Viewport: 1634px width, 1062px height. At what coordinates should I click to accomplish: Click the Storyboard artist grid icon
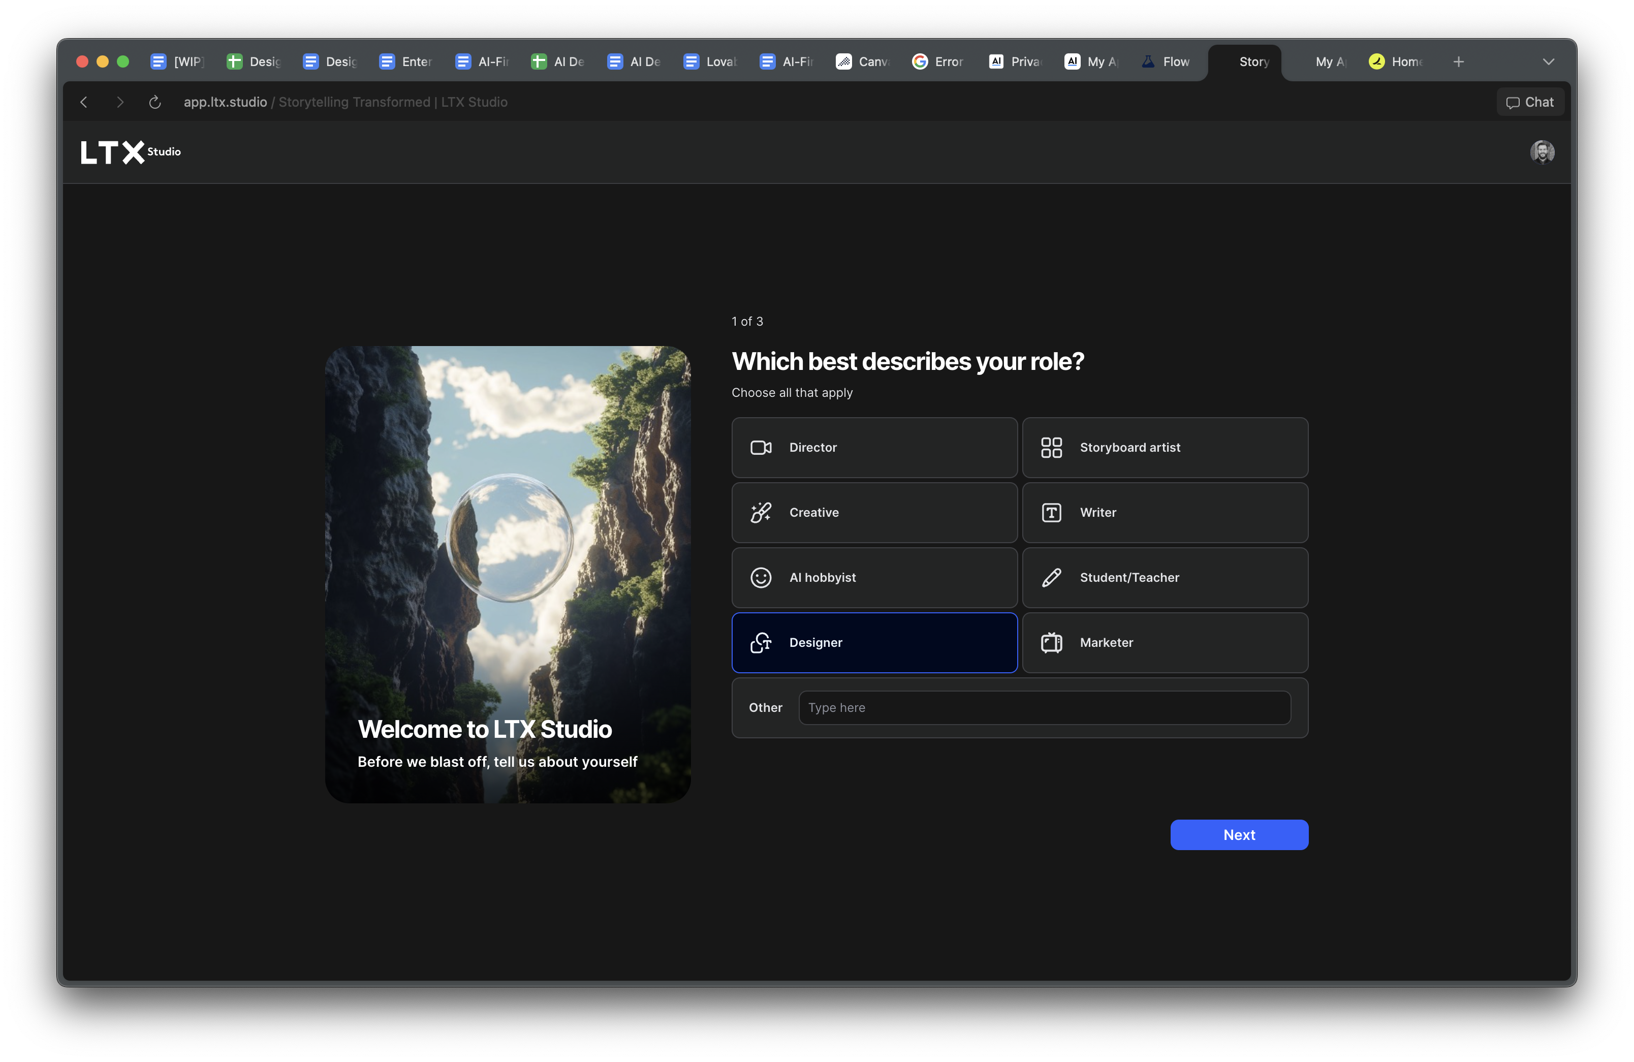click(1051, 448)
